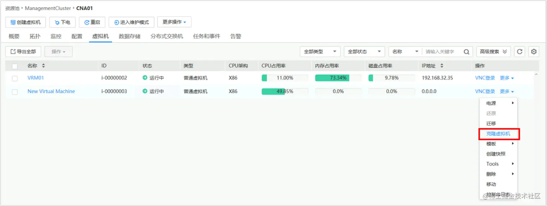Open the disabled 操作 dropdown

click(58, 52)
